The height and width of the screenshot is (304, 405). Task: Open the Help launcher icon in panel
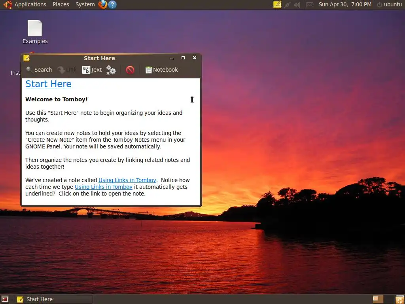point(112,4)
